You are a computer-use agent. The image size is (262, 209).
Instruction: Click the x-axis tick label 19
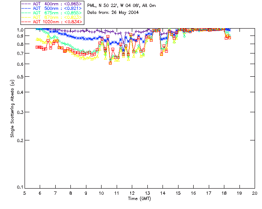point(239,193)
